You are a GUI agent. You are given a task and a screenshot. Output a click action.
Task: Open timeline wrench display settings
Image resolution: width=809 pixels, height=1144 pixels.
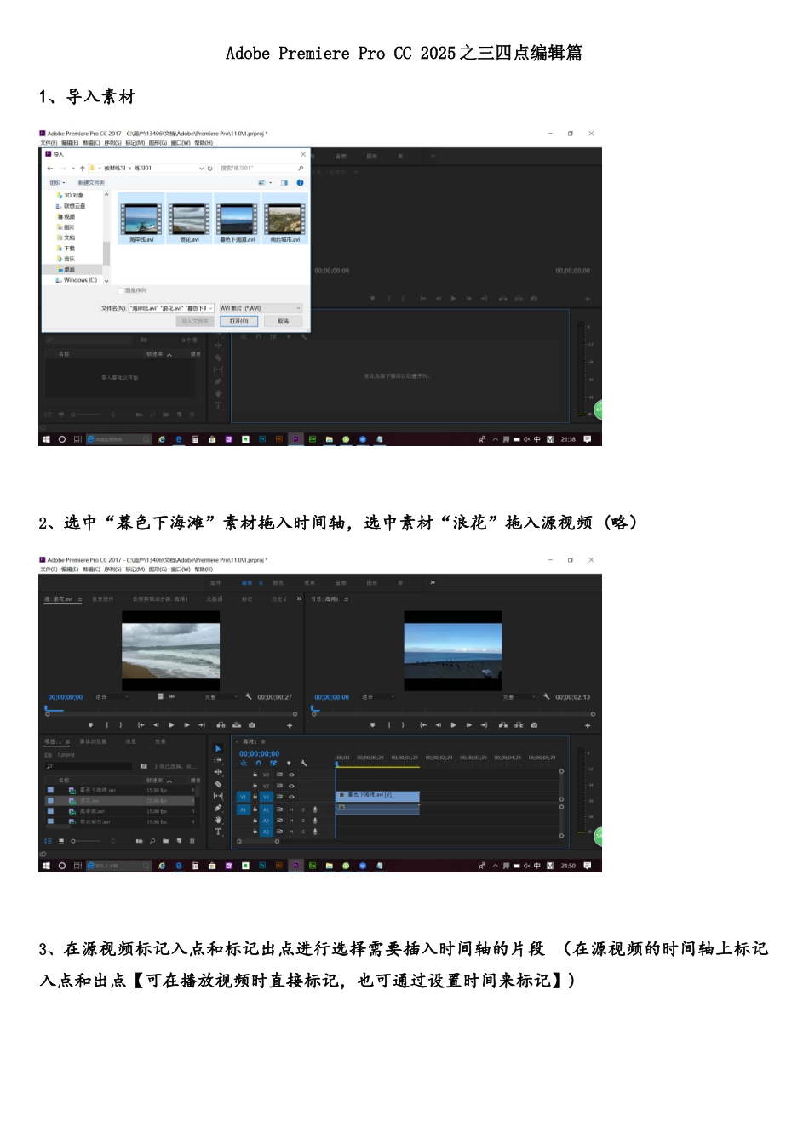pyautogui.click(x=303, y=764)
